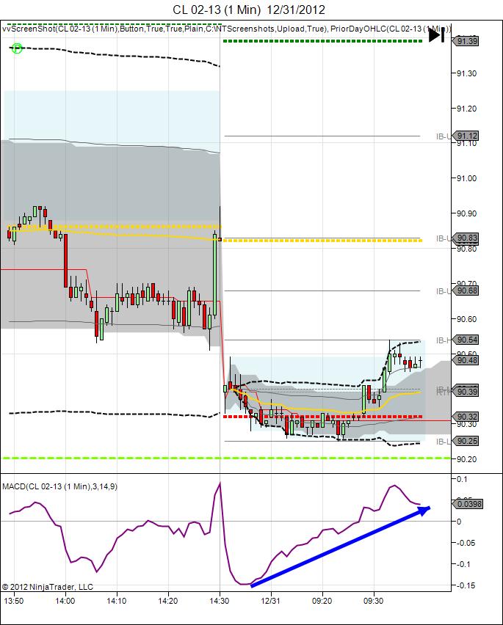Click the 90.90 price axis label
The height and width of the screenshot is (625, 503).
(466, 213)
